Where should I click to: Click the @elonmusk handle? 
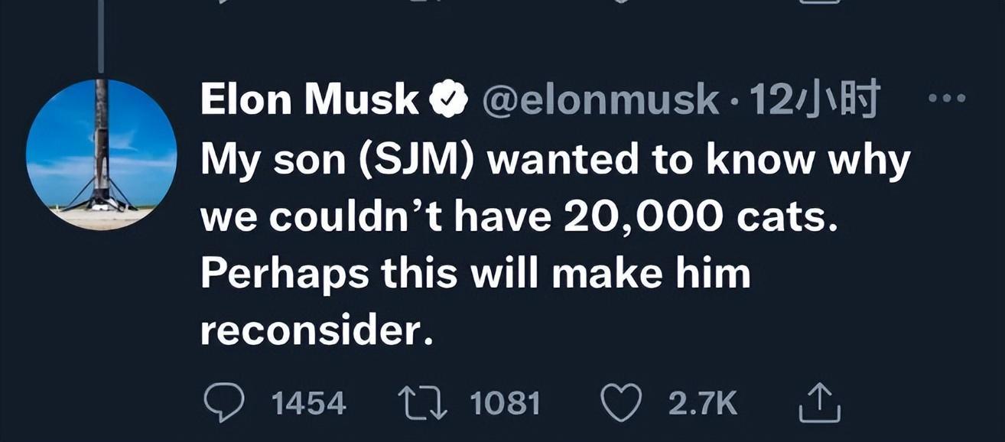[600, 101]
